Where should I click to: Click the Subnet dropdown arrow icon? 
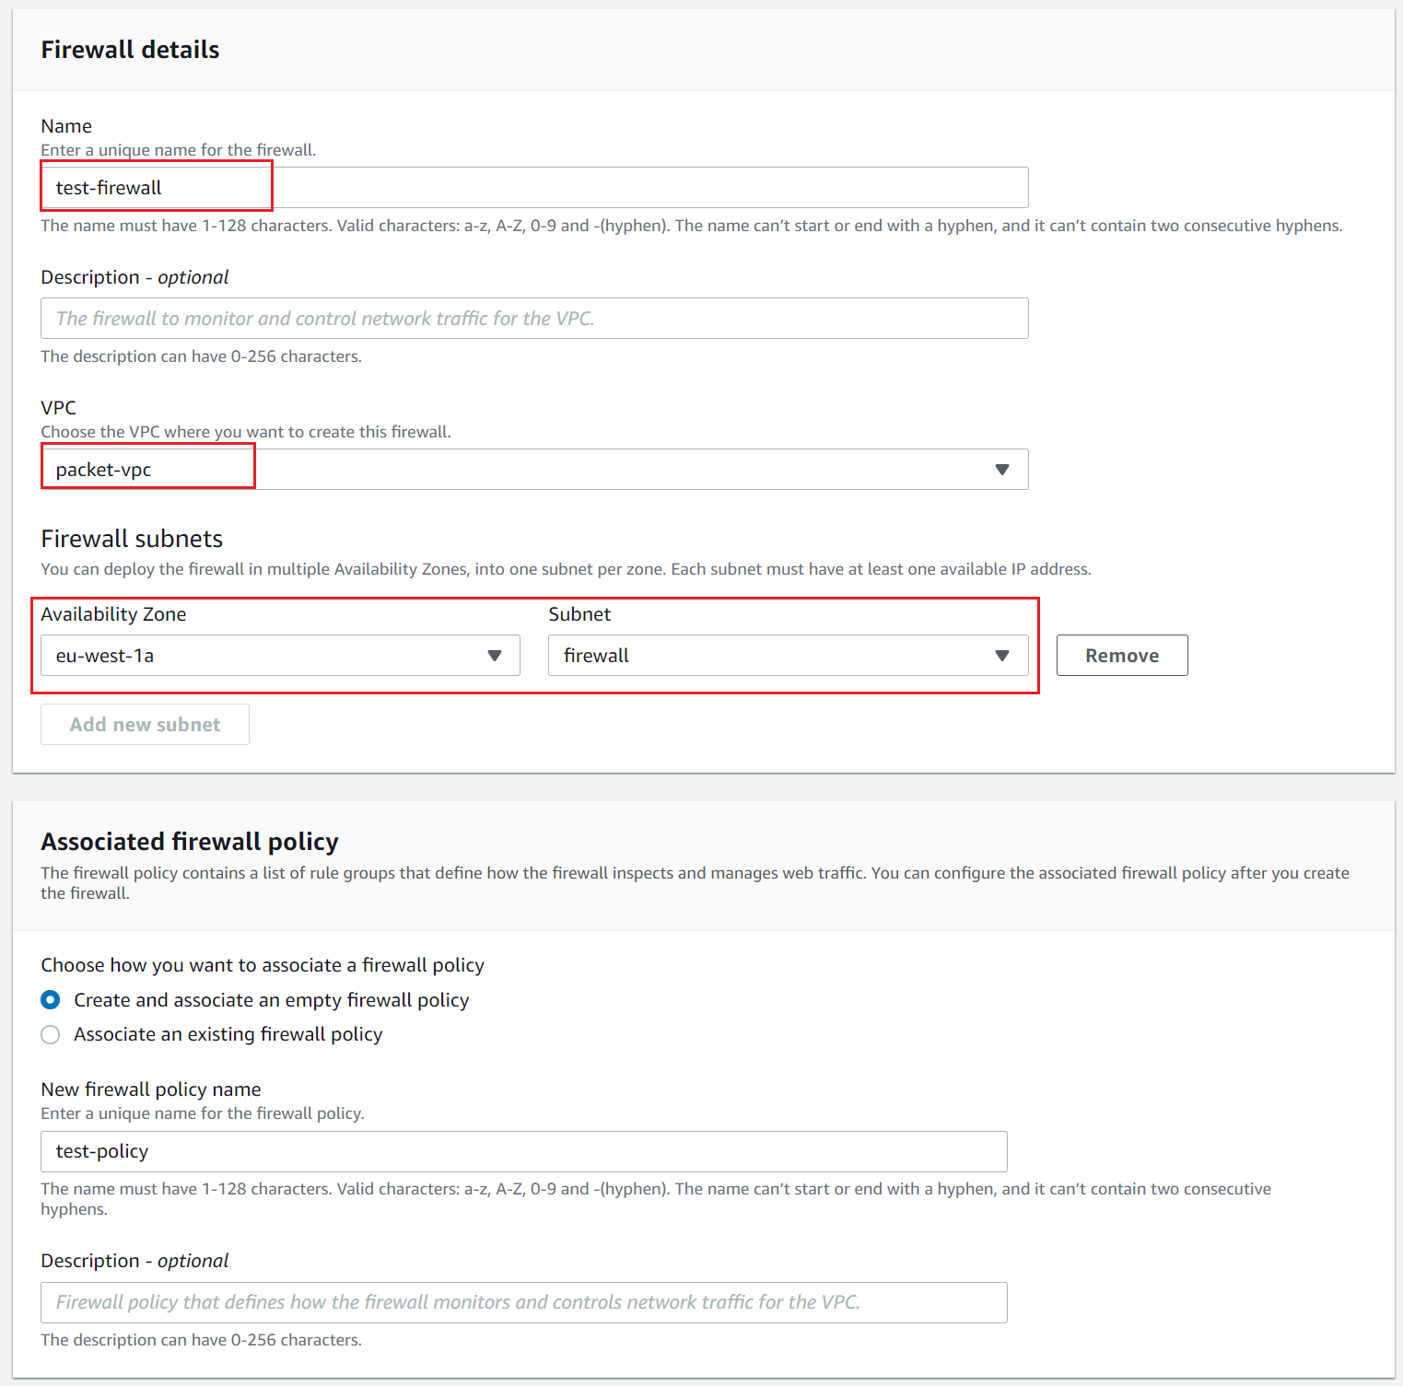point(1002,656)
